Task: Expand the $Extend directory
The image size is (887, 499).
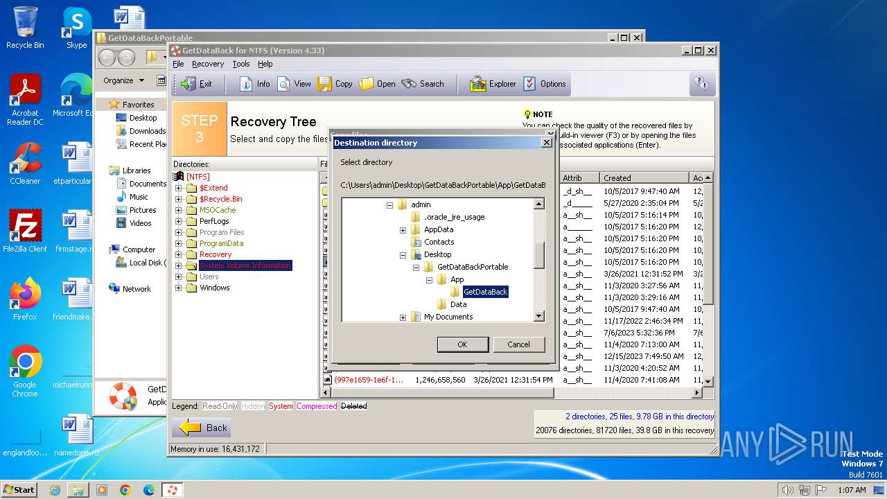Action: [x=178, y=188]
